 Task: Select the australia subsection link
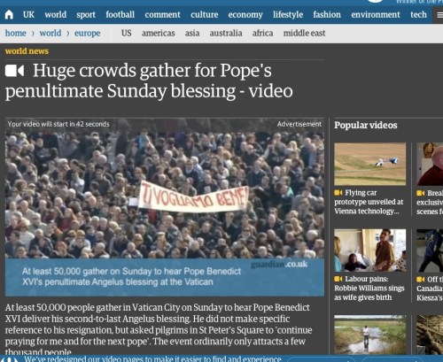click(226, 33)
